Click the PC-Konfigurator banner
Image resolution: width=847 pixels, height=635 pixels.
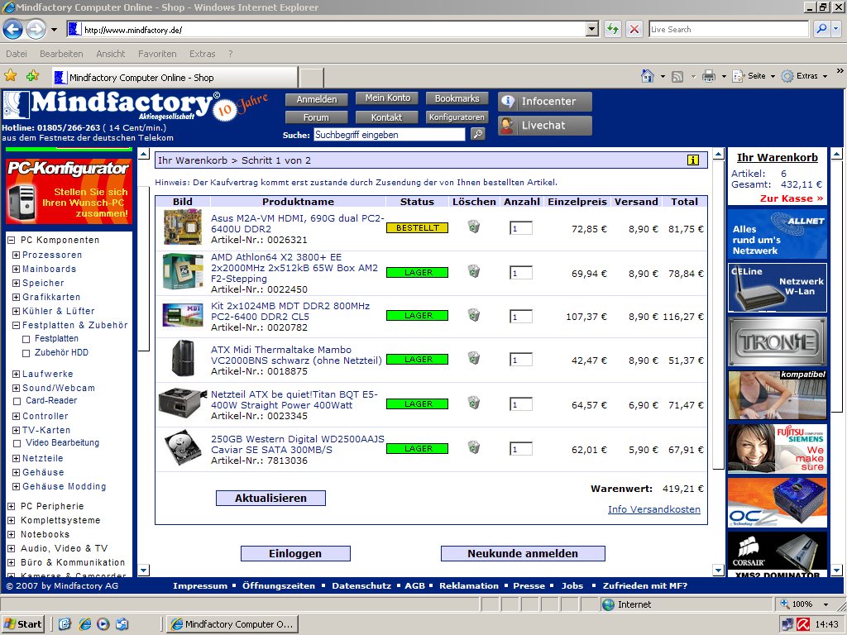tap(69, 191)
